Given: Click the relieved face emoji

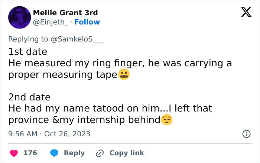Looking at the screenshot, I should pos(167,120).
